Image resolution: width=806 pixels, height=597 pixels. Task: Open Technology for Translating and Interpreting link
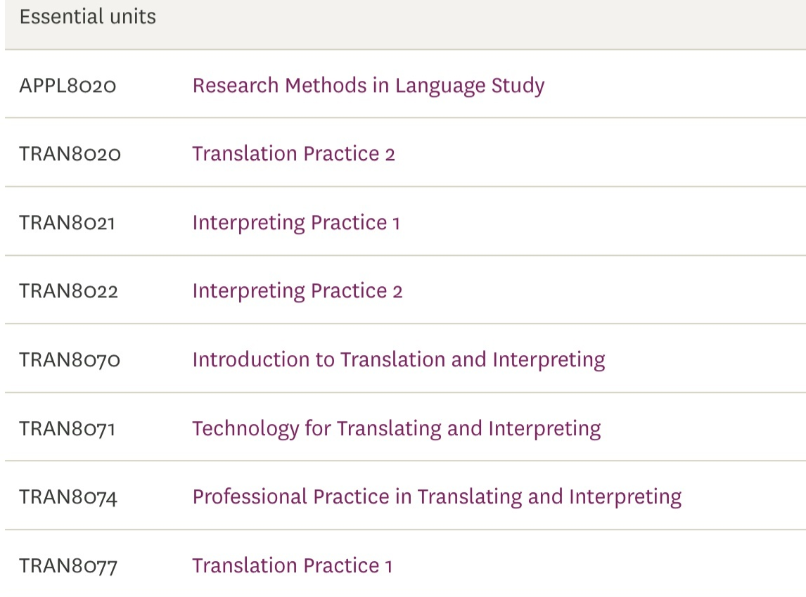[396, 428]
